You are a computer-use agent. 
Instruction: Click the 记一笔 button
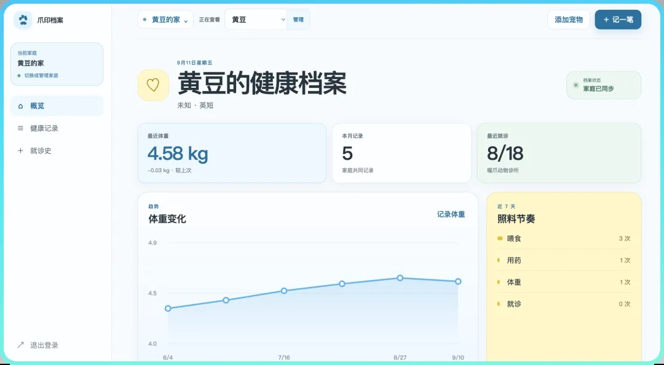(618, 20)
